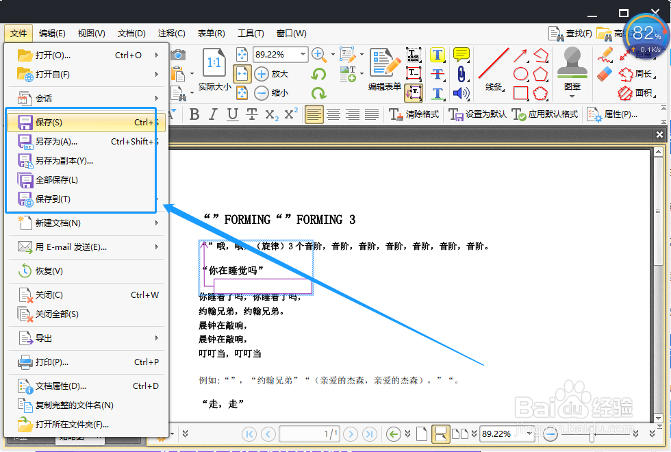Choose 打印(P)... menu entry
671x452 pixels.
[86, 362]
